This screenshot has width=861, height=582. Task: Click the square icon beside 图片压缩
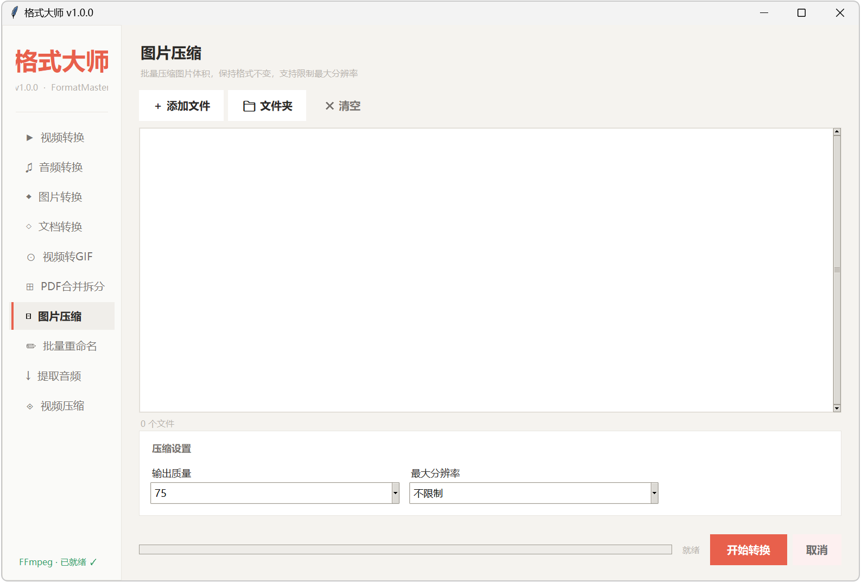(x=29, y=316)
